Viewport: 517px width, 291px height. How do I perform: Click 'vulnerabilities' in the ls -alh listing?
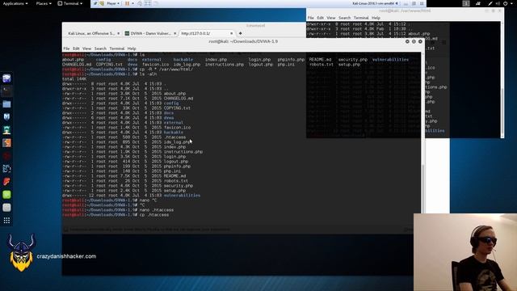coord(182,196)
